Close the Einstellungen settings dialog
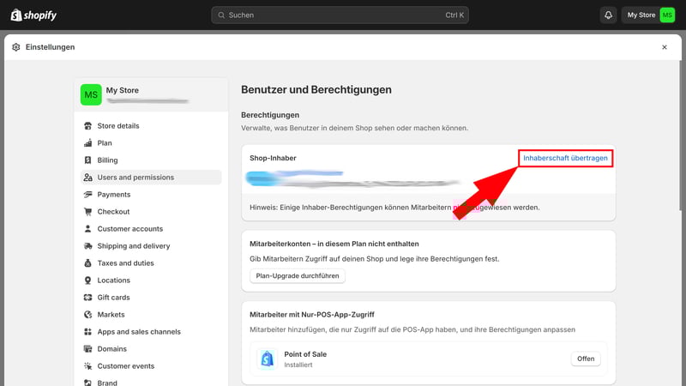The width and height of the screenshot is (686, 386). [x=664, y=47]
